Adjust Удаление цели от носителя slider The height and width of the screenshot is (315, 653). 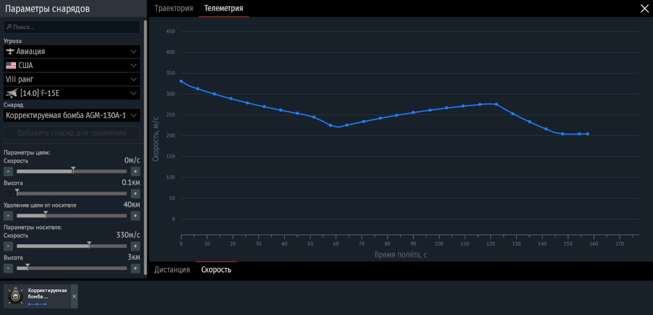[72, 216]
